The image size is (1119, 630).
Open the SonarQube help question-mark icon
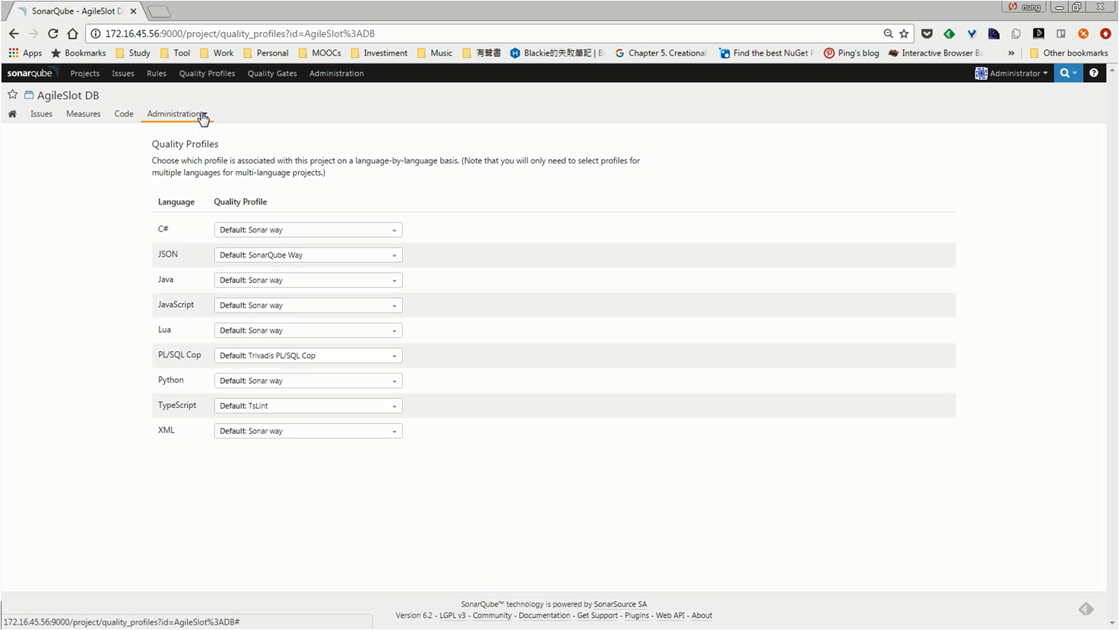pos(1093,73)
